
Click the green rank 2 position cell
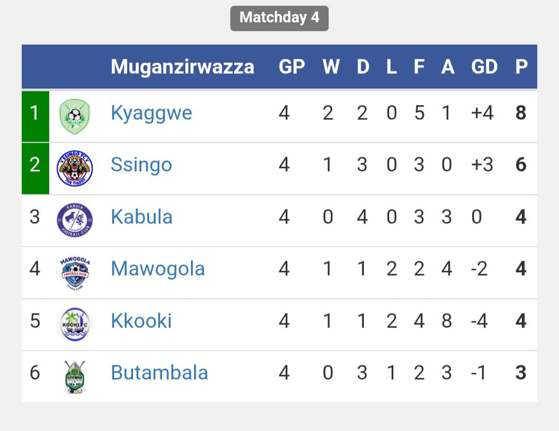coord(35,168)
